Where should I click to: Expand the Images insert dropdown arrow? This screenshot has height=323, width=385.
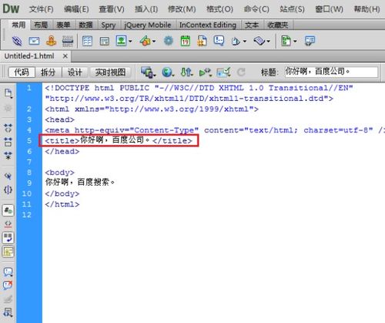(x=130, y=41)
